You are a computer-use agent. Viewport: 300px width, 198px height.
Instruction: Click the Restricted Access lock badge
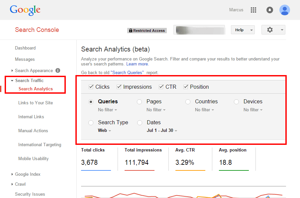pyautogui.click(x=147, y=31)
